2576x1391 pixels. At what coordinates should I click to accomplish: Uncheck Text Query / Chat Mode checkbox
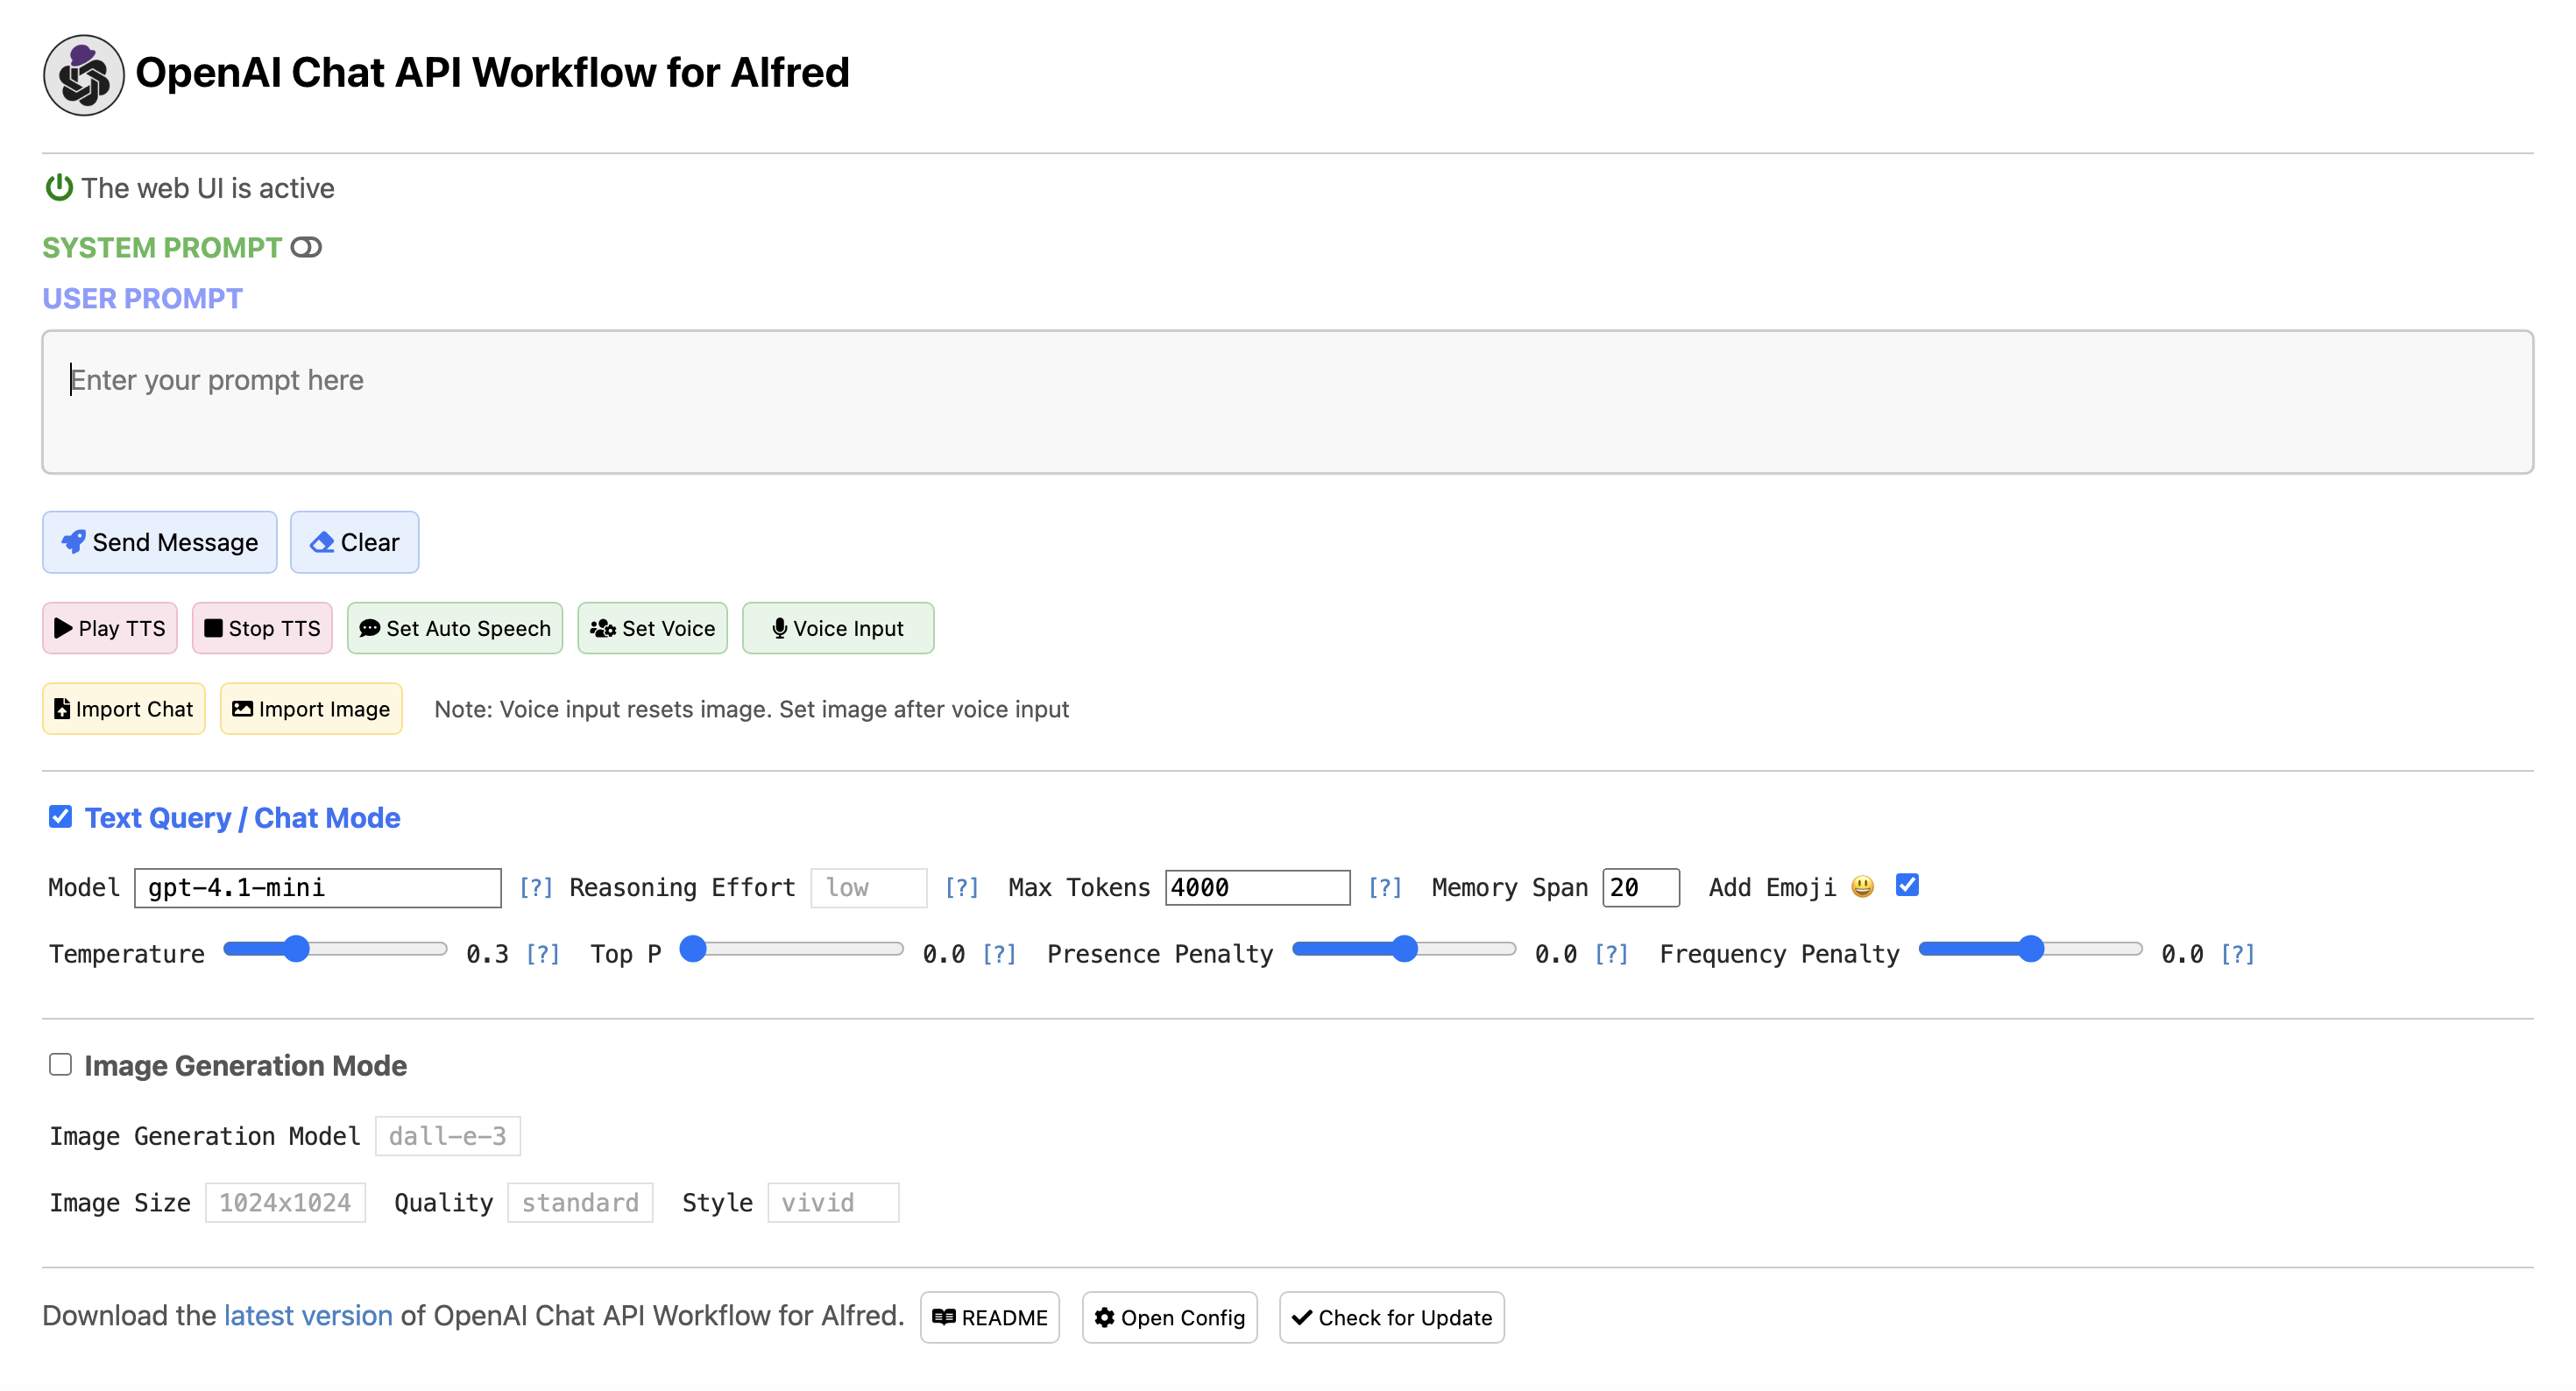click(x=60, y=817)
